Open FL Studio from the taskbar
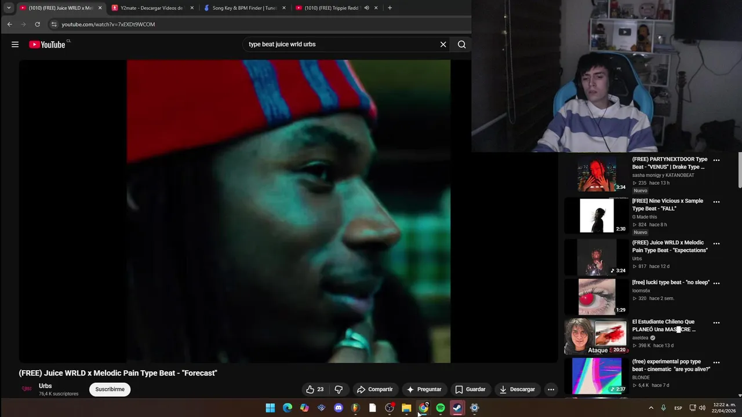 [x=355, y=408]
